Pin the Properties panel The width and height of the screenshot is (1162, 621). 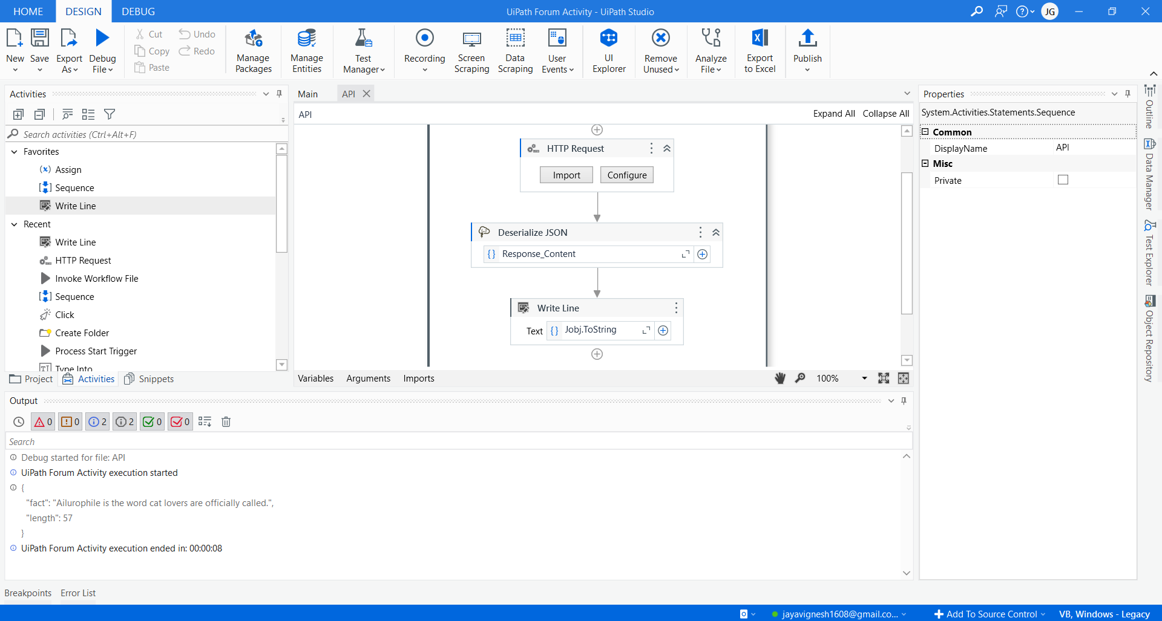click(1128, 94)
